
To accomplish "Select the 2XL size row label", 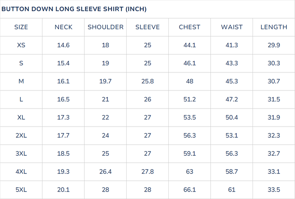I will (x=21, y=135).
